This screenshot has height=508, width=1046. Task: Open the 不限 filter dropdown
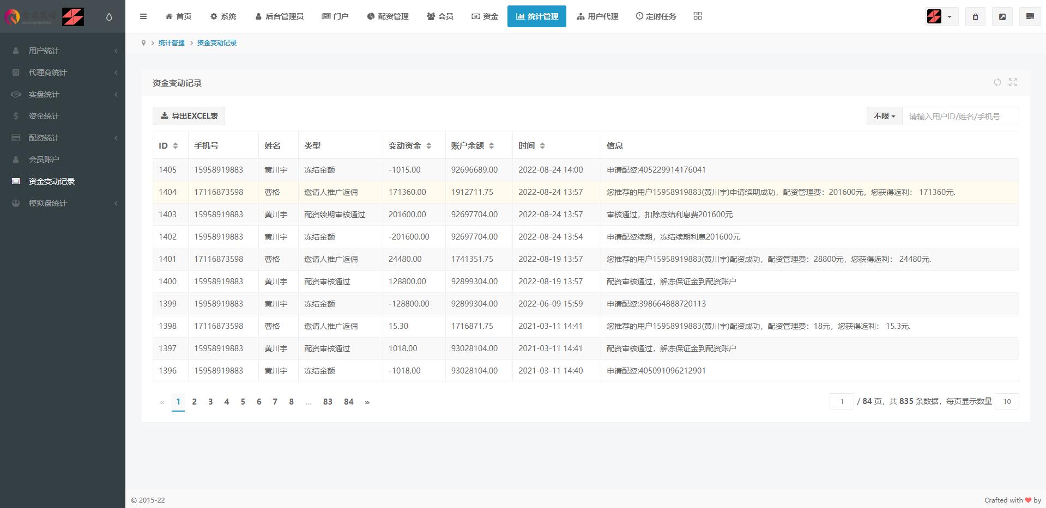(884, 116)
